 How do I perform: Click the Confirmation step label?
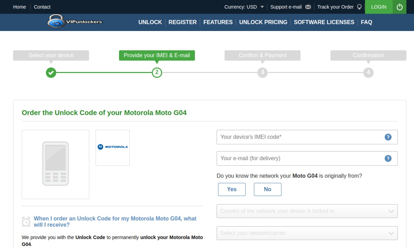(x=368, y=55)
